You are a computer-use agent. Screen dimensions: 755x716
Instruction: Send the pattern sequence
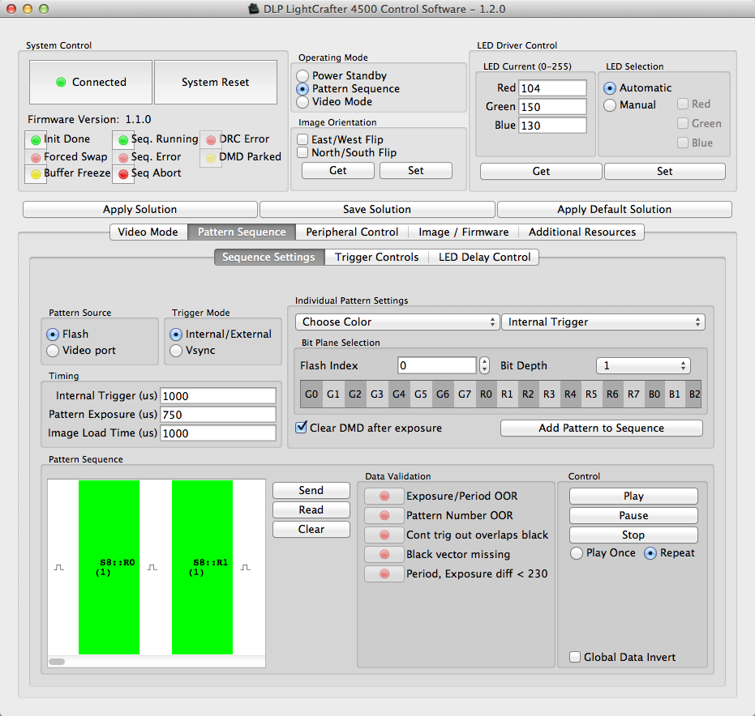[x=311, y=490]
